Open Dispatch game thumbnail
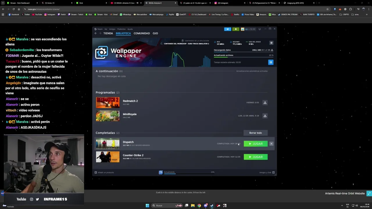372x209 pixels. point(108,144)
